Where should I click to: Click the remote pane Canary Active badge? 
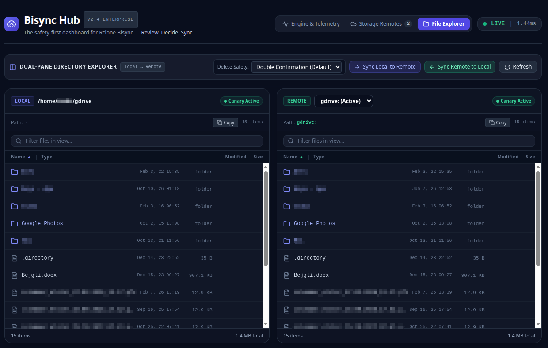pyautogui.click(x=514, y=101)
